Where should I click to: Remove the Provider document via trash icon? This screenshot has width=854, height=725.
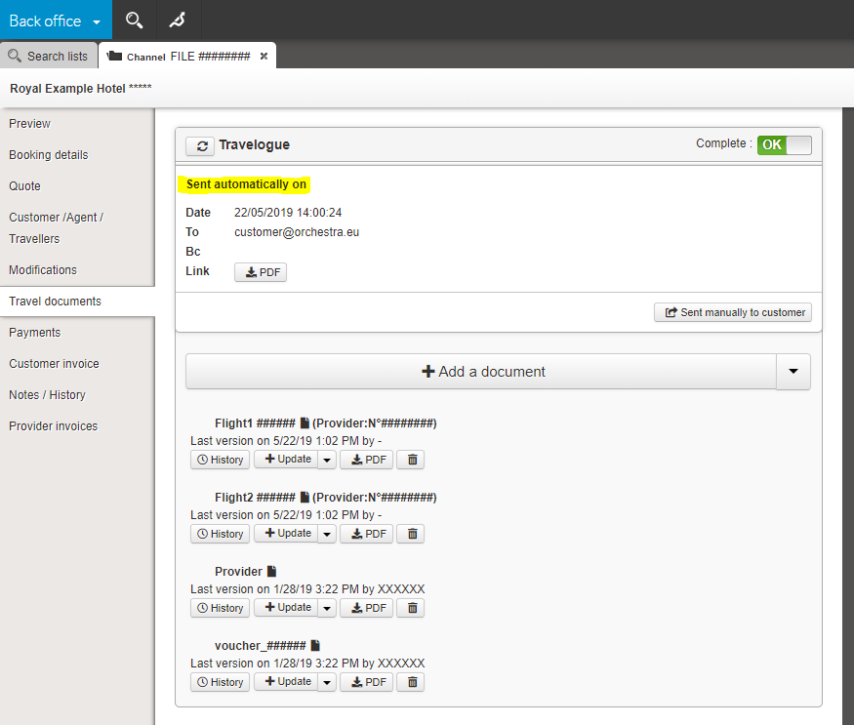point(412,608)
